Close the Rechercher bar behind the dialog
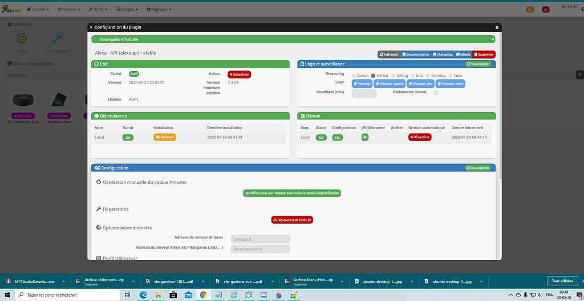The image size is (584, 301). [580, 75]
